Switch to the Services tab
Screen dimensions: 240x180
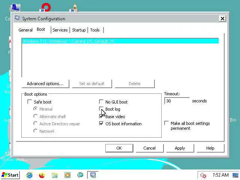click(60, 30)
